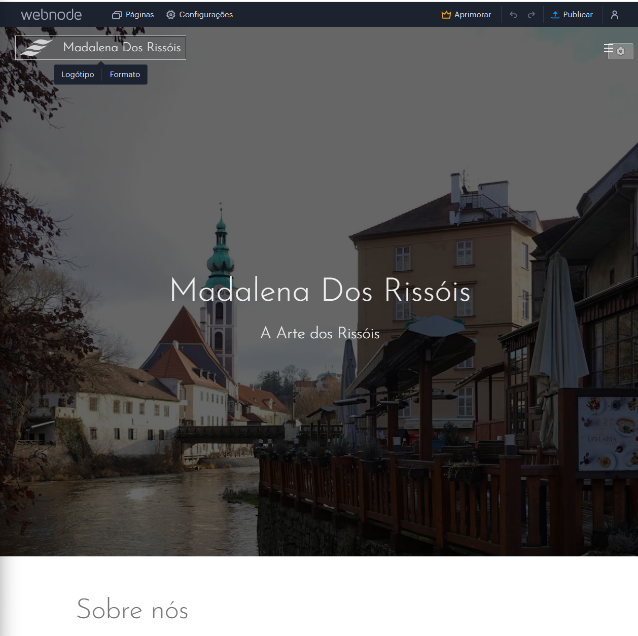This screenshot has width=638, height=636.
Task: Select the wave logo image in header
Action: 37,48
